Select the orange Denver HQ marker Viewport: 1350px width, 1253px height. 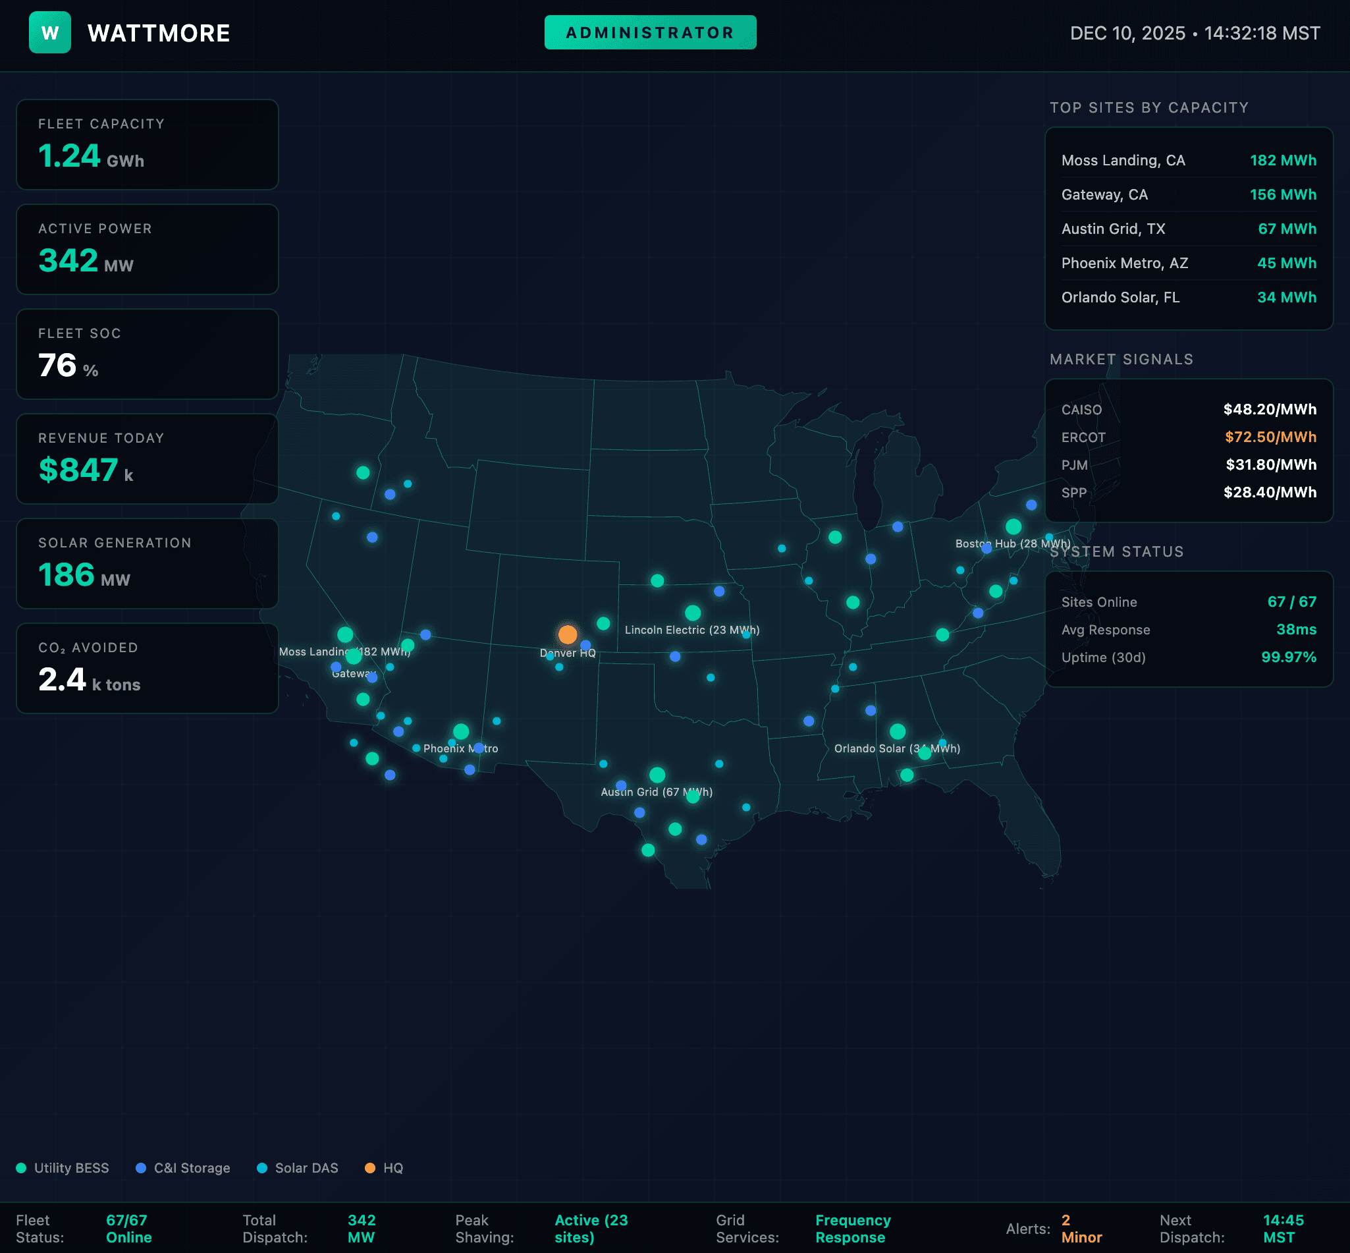pyautogui.click(x=567, y=633)
